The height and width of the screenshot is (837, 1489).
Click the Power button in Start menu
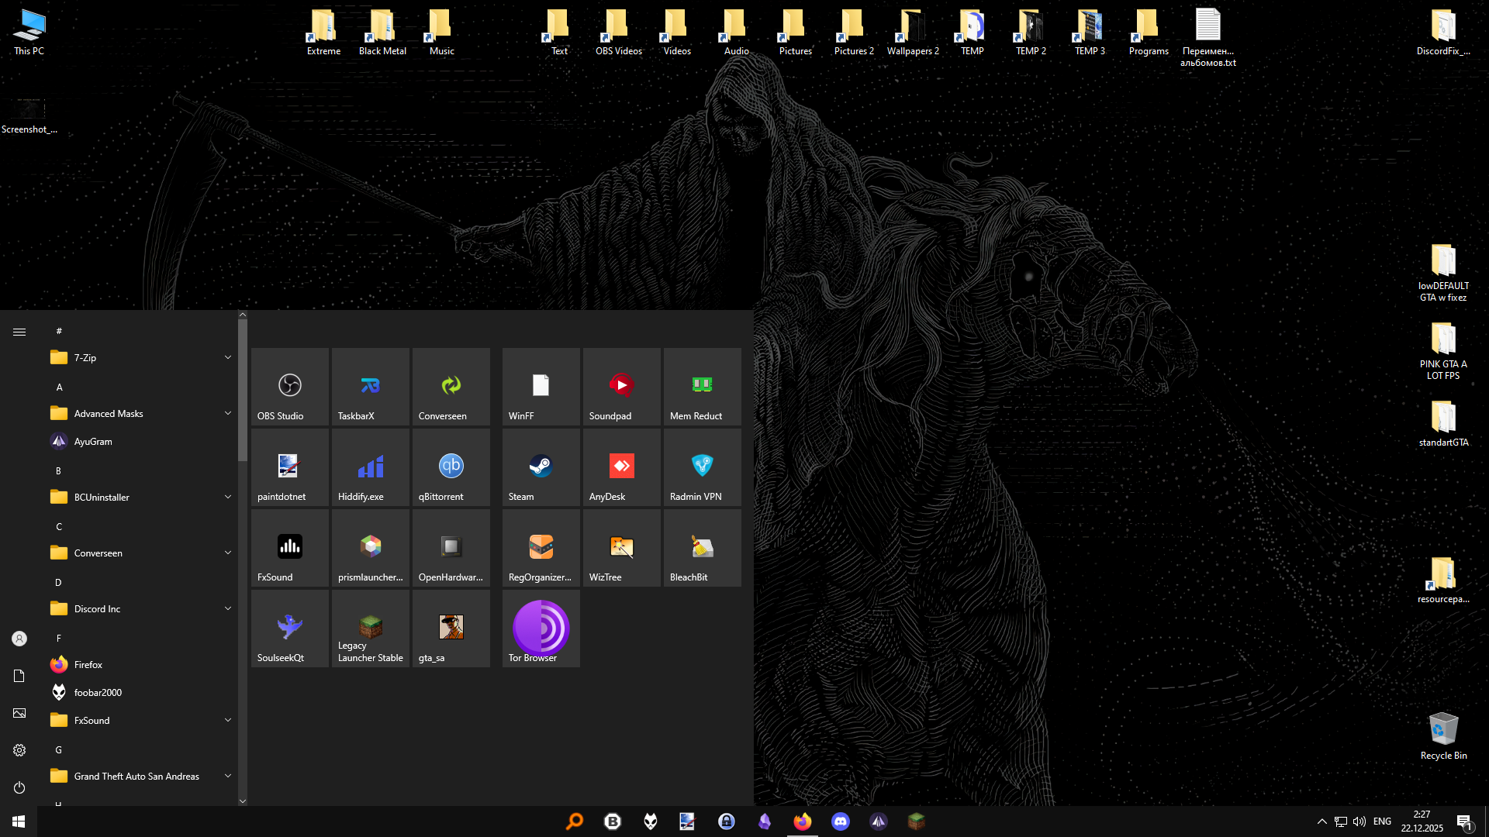[19, 787]
